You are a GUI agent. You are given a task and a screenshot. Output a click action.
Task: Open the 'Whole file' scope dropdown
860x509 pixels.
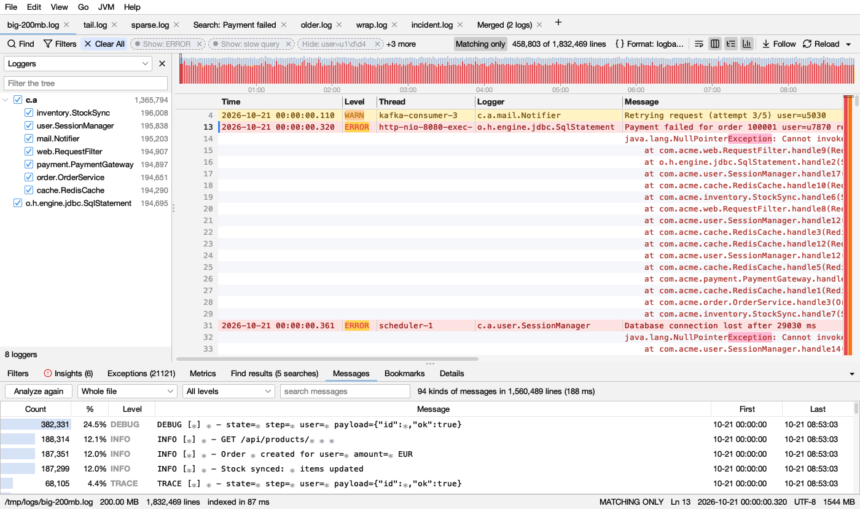[127, 391]
